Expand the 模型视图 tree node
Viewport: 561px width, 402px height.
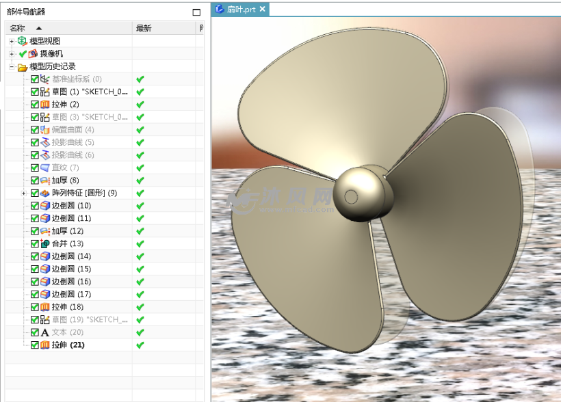[x=12, y=42]
